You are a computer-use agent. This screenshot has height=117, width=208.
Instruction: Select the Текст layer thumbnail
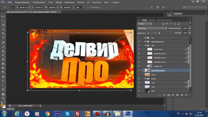(147, 74)
